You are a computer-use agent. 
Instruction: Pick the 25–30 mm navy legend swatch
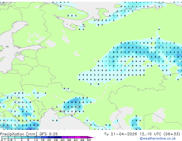58,137
